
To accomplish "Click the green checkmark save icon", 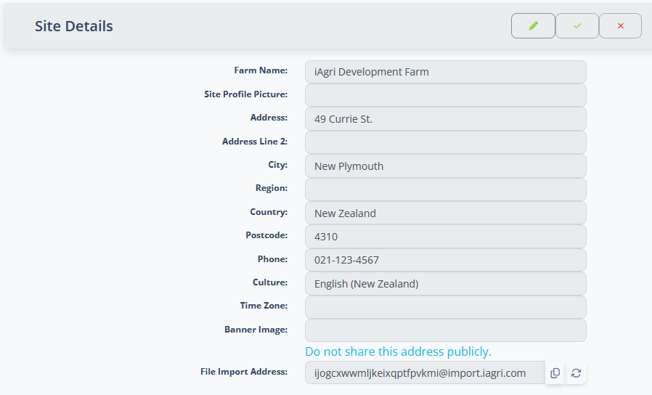I will click(x=577, y=25).
